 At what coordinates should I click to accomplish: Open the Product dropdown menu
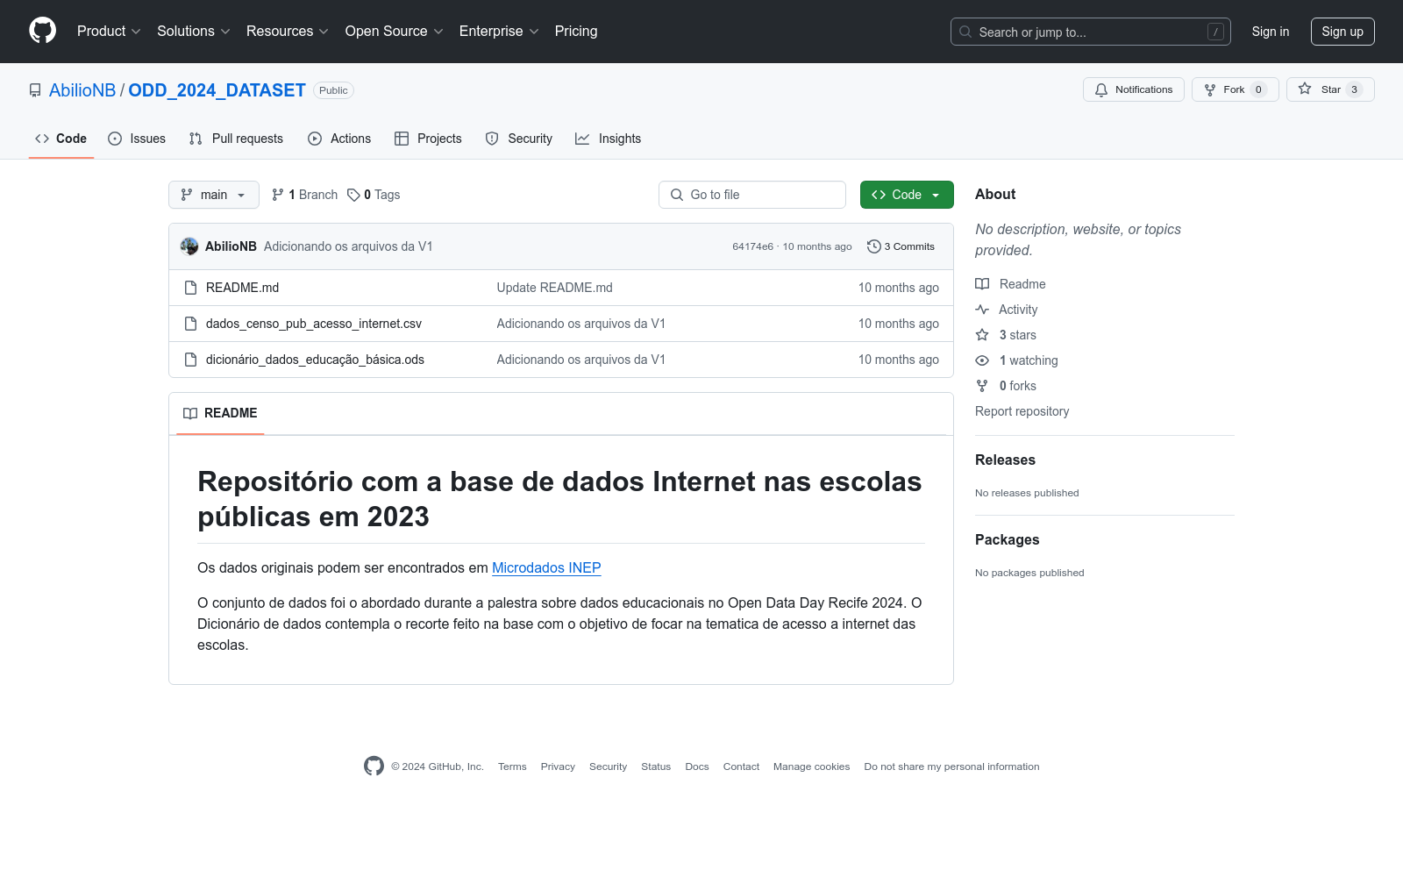(109, 31)
